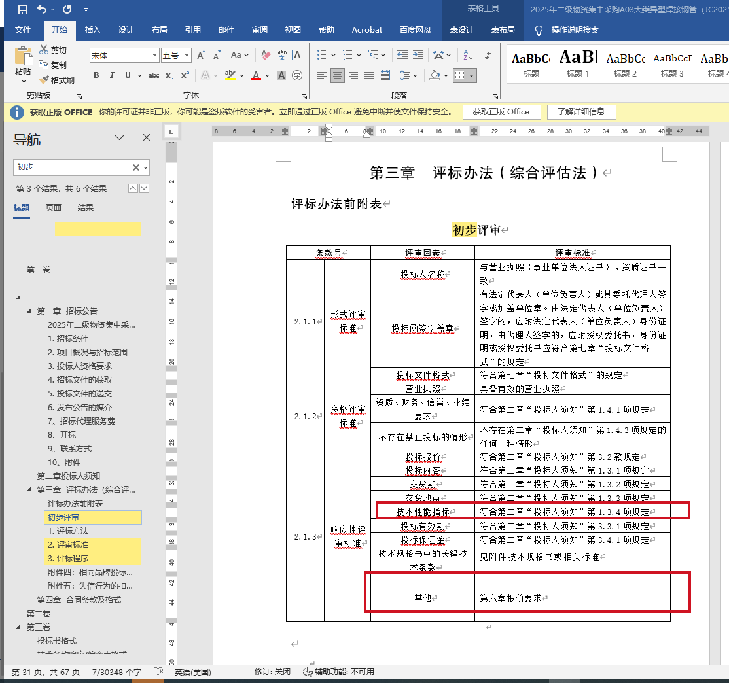Apply the 标题 2 heading style

[x=626, y=65]
